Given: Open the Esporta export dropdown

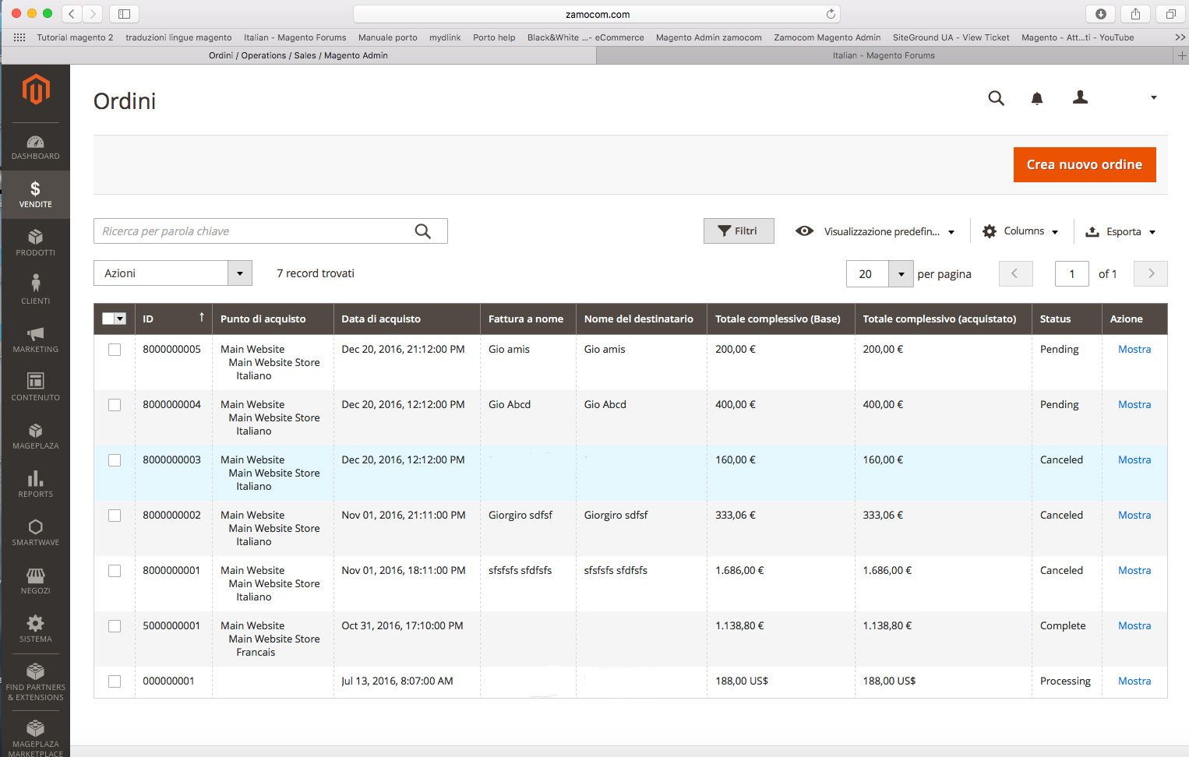Looking at the screenshot, I should click(1120, 231).
